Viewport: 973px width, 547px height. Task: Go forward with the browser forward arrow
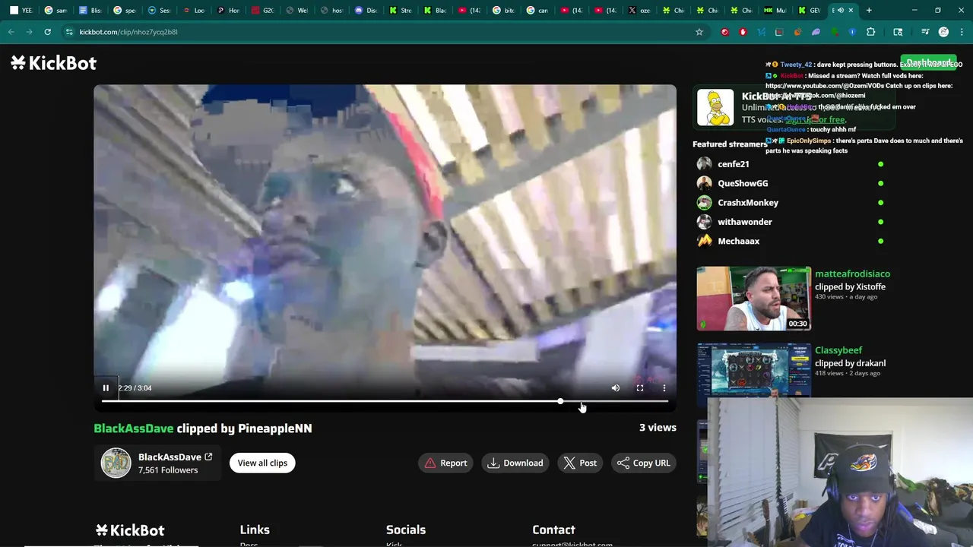click(29, 32)
